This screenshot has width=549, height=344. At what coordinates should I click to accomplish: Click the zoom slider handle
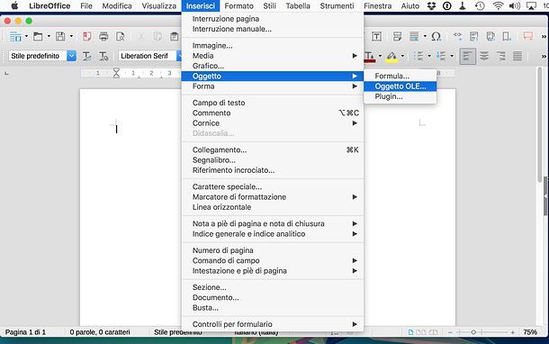(473, 332)
